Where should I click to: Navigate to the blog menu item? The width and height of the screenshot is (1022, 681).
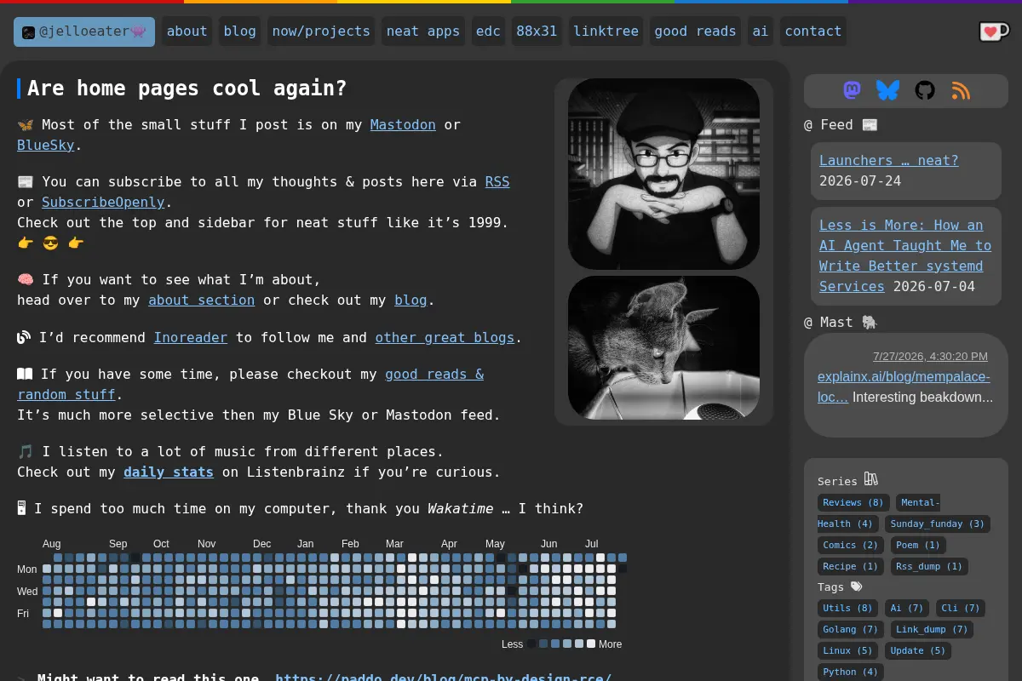click(239, 31)
